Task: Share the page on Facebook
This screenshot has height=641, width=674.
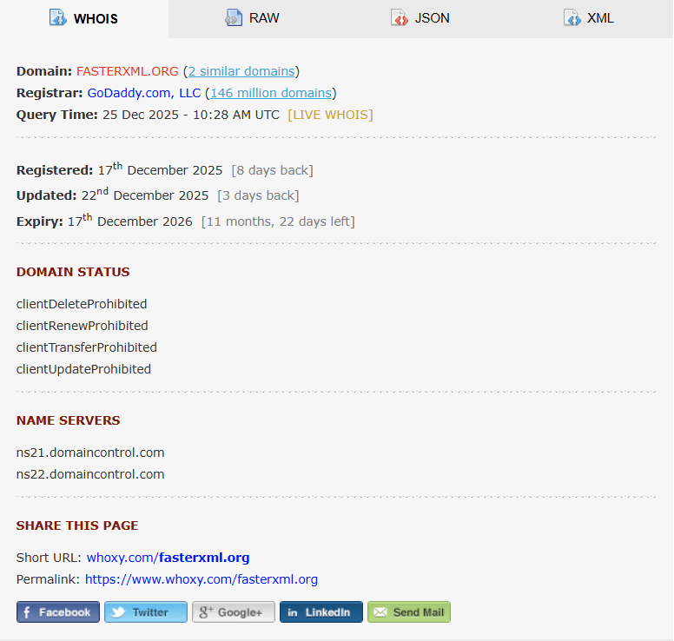Action: click(x=58, y=611)
